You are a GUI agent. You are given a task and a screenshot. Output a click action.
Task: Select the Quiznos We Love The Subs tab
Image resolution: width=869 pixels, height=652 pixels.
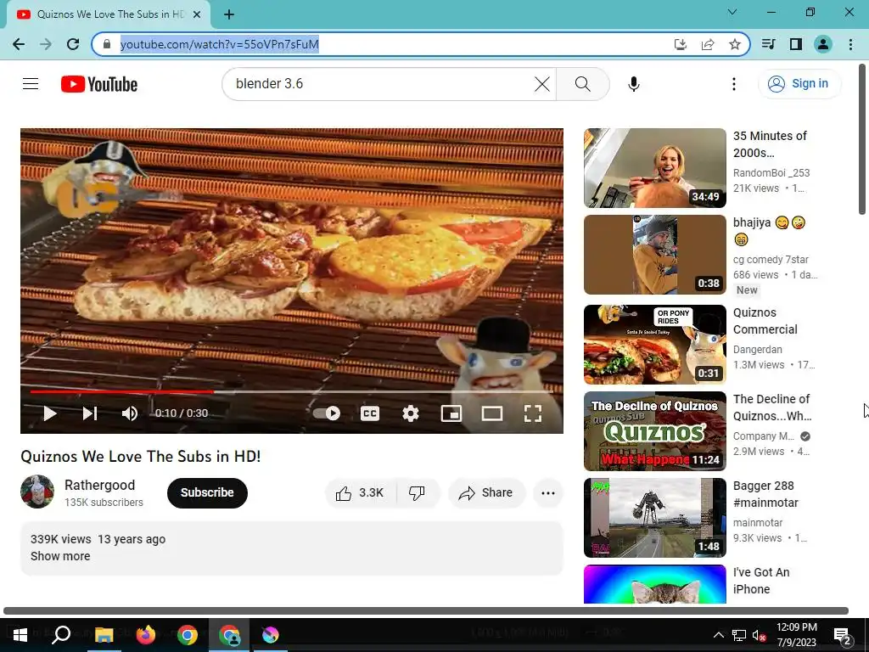coord(108,14)
